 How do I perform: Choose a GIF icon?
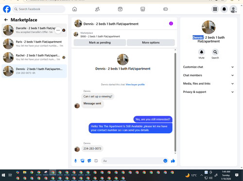[96, 161]
